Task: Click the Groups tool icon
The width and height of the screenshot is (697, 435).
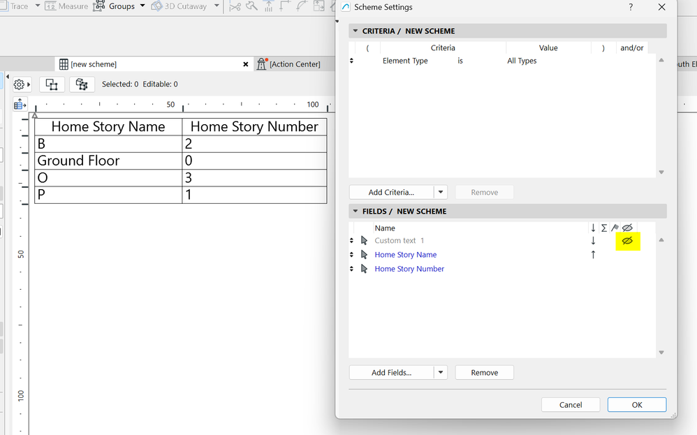Action: point(98,6)
